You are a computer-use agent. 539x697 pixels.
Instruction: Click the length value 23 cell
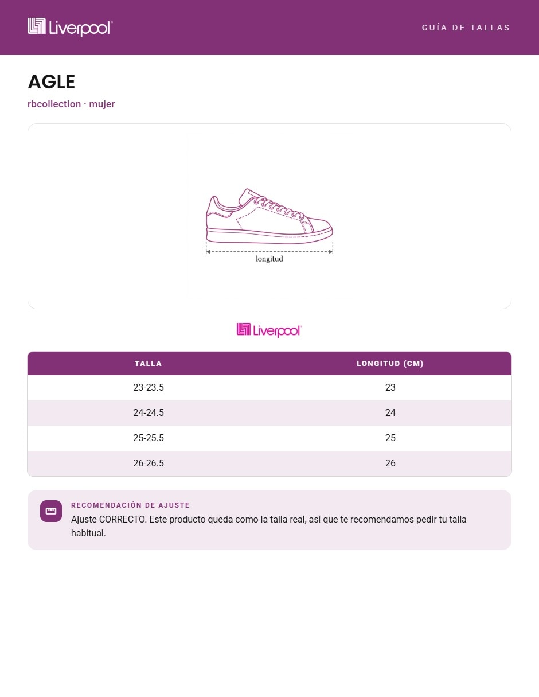pos(390,388)
